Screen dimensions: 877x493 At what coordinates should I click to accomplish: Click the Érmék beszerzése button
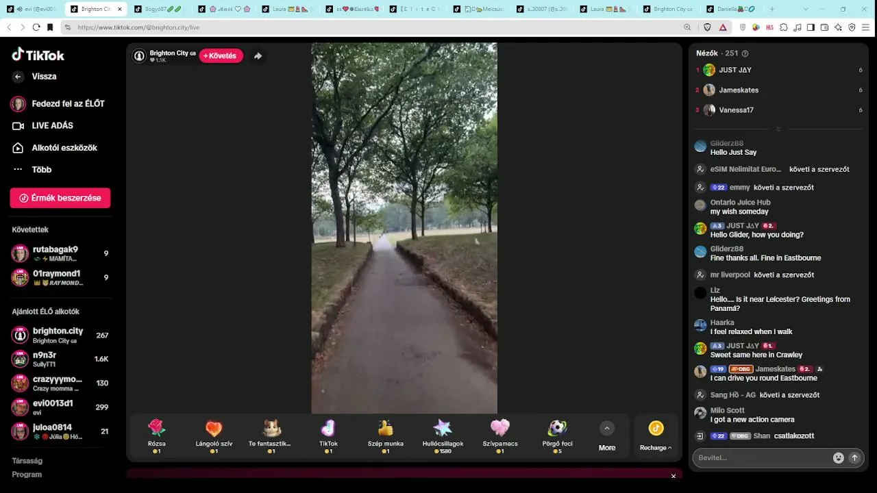pyautogui.click(x=60, y=198)
